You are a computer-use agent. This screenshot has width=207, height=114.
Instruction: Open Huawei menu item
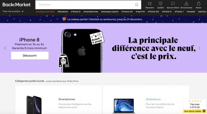191,11
